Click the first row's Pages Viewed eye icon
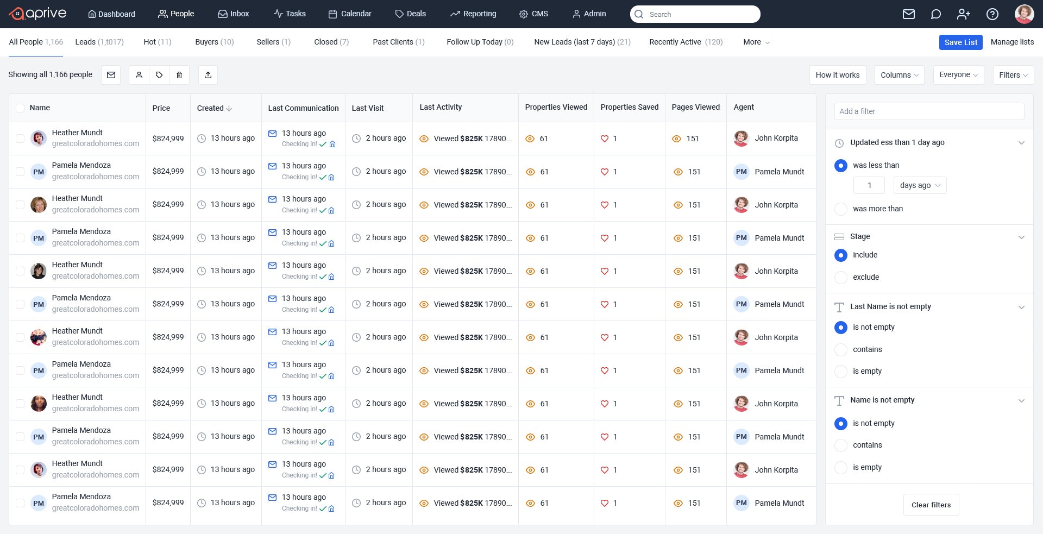1043x534 pixels. (x=676, y=139)
